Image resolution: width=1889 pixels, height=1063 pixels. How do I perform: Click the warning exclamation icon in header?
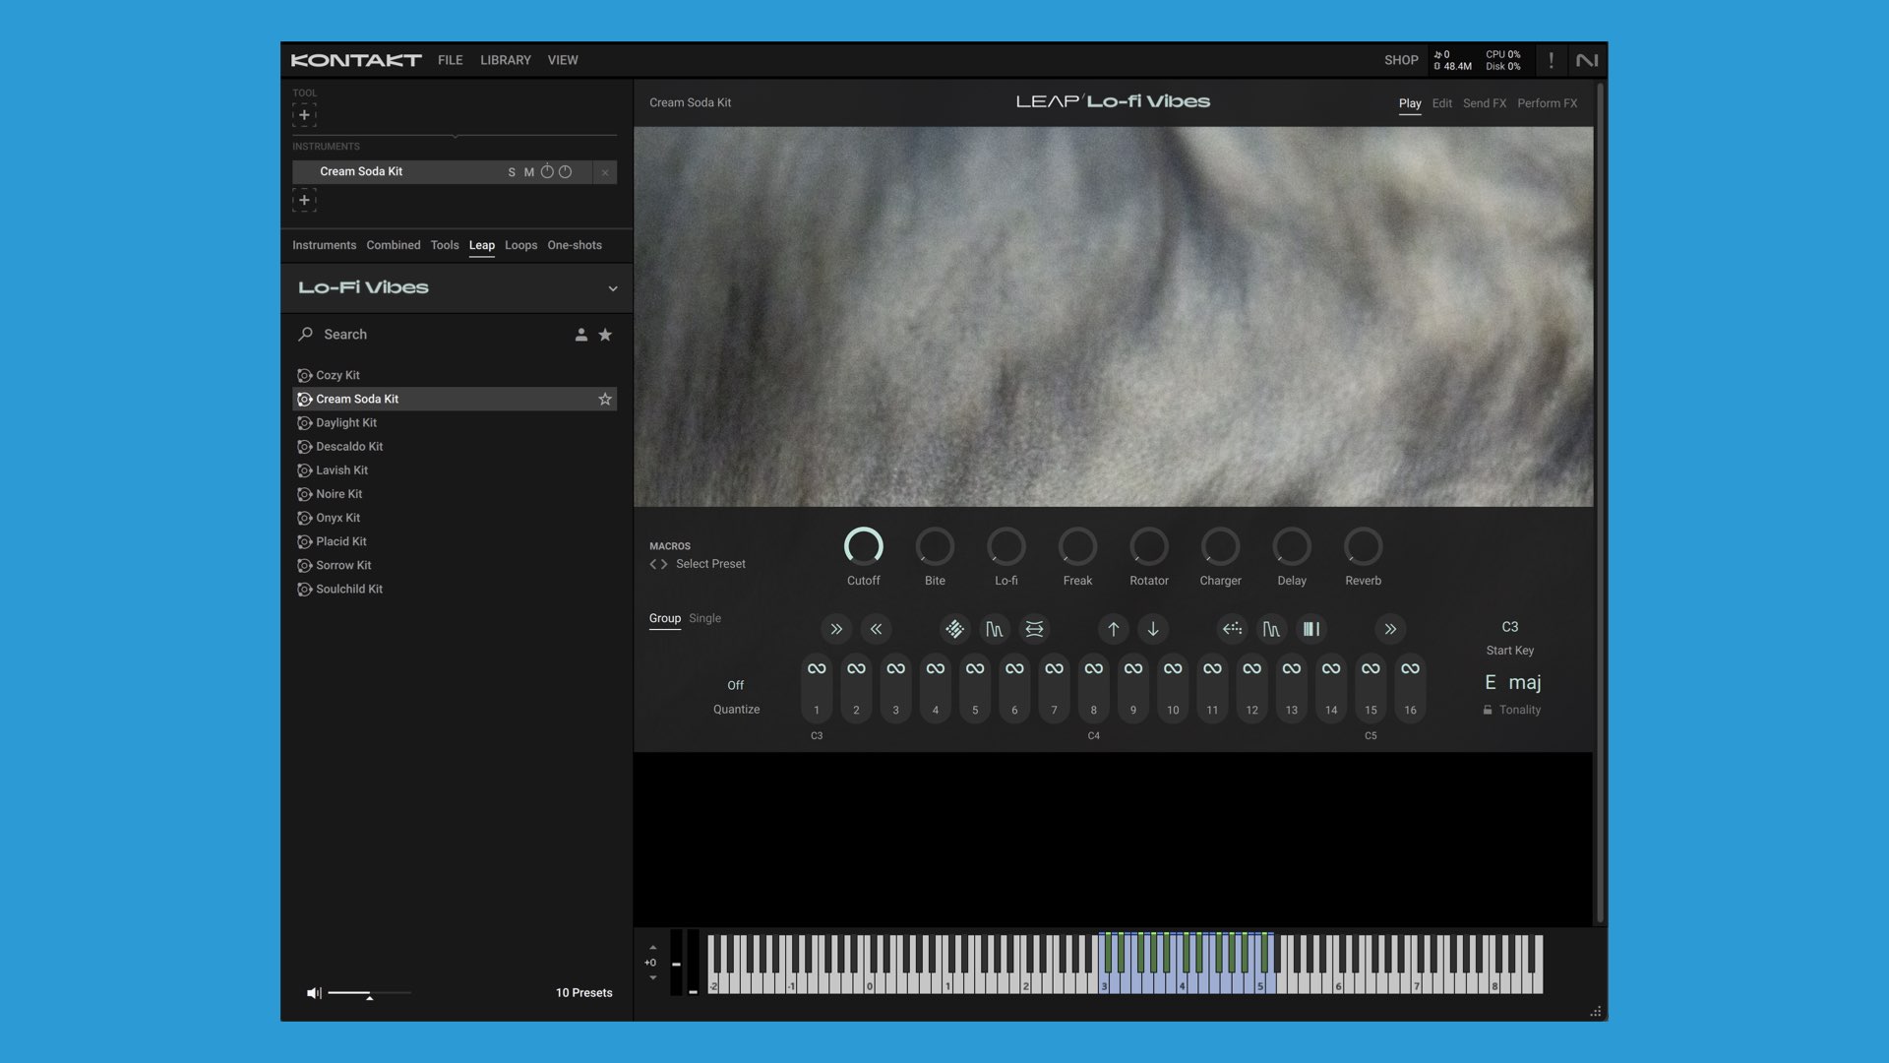pyautogui.click(x=1551, y=60)
